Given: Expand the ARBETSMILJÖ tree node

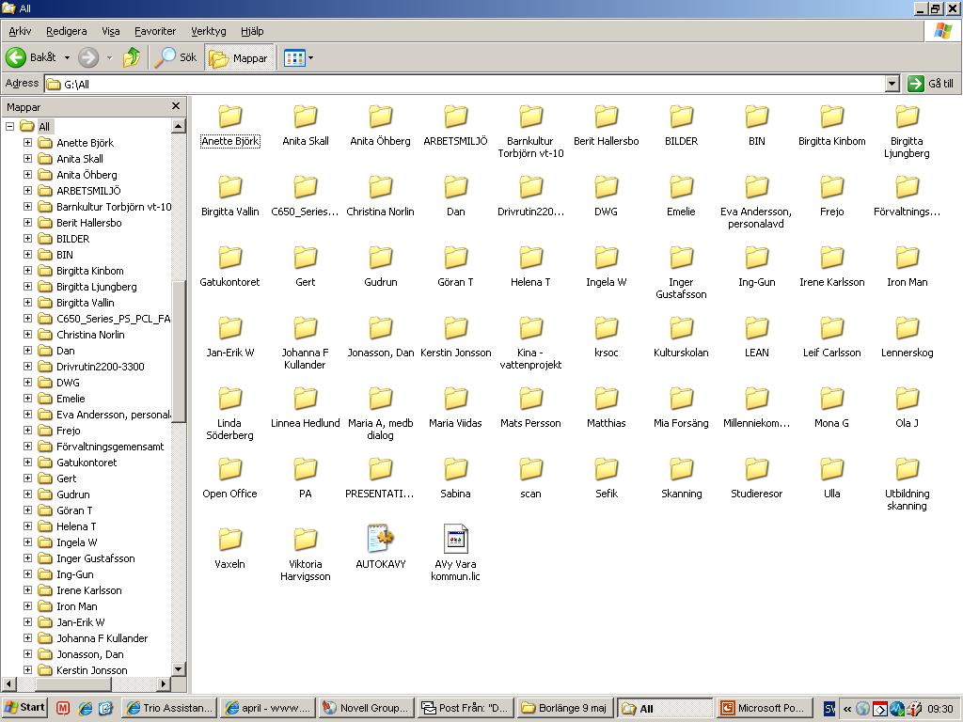Looking at the screenshot, I should point(27,190).
